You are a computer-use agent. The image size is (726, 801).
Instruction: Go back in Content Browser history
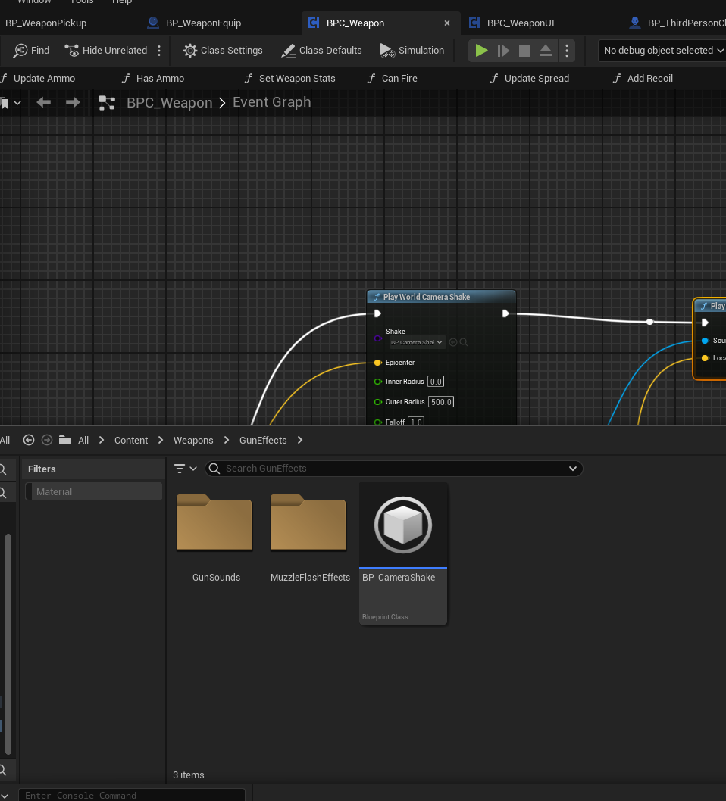coord(29,440)
